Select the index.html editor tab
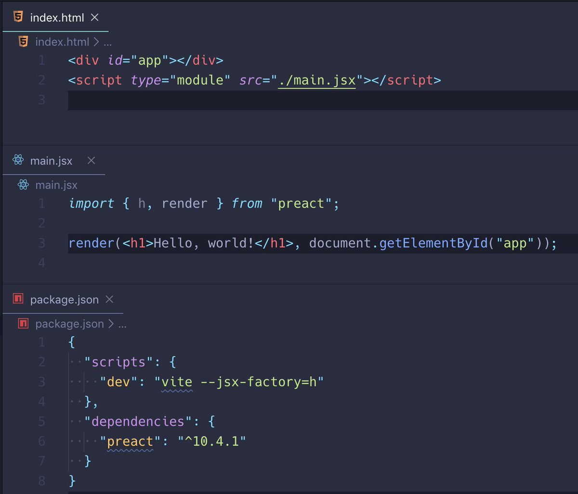 pos(55,18)
